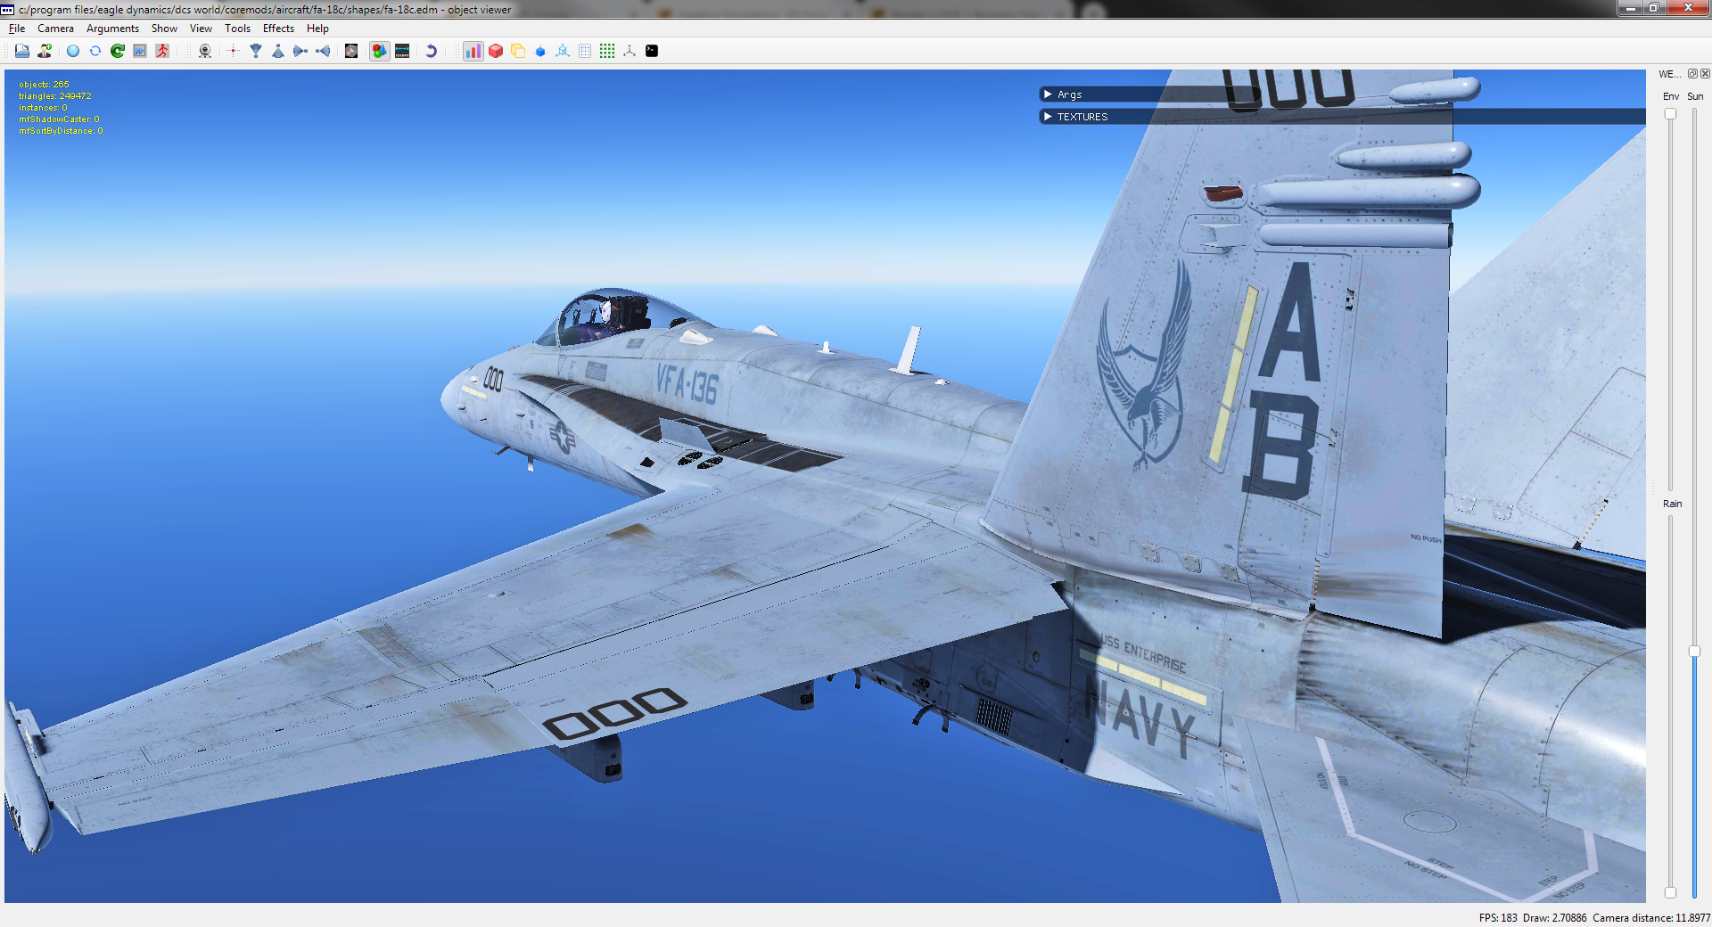Click the red solid cube icon

(496, 51)
